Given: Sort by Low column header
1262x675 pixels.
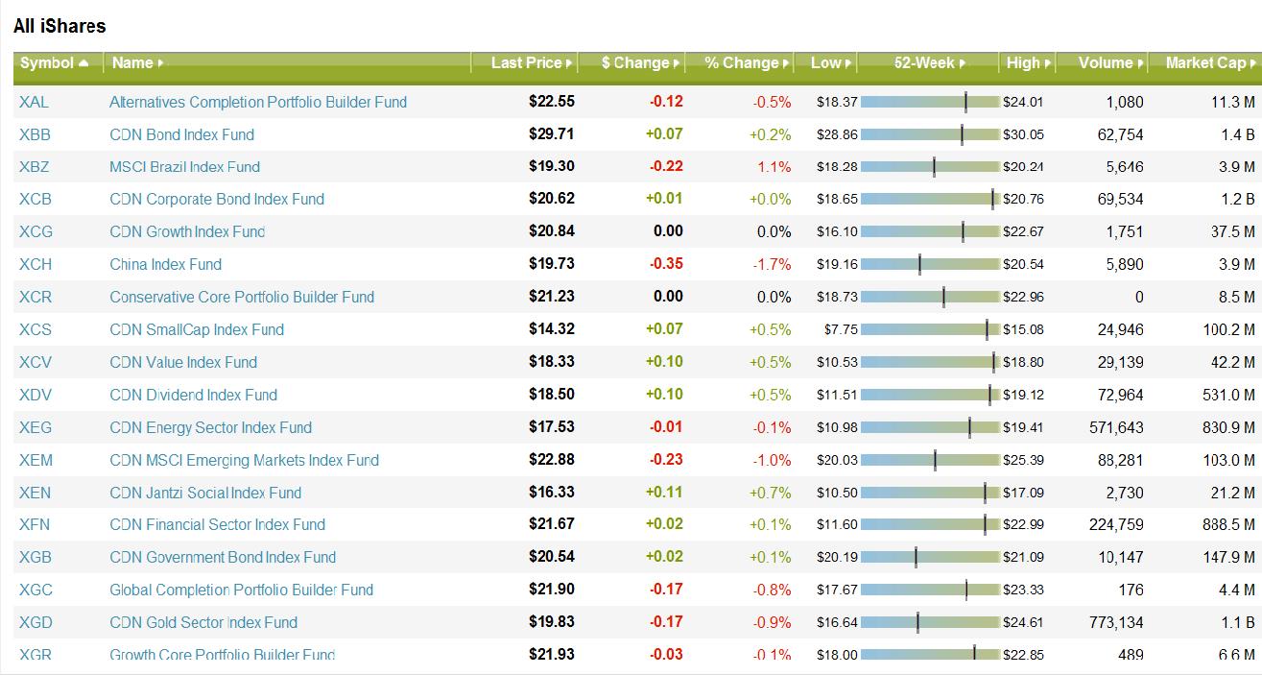Looking at the screenshot, I should 830,62.
